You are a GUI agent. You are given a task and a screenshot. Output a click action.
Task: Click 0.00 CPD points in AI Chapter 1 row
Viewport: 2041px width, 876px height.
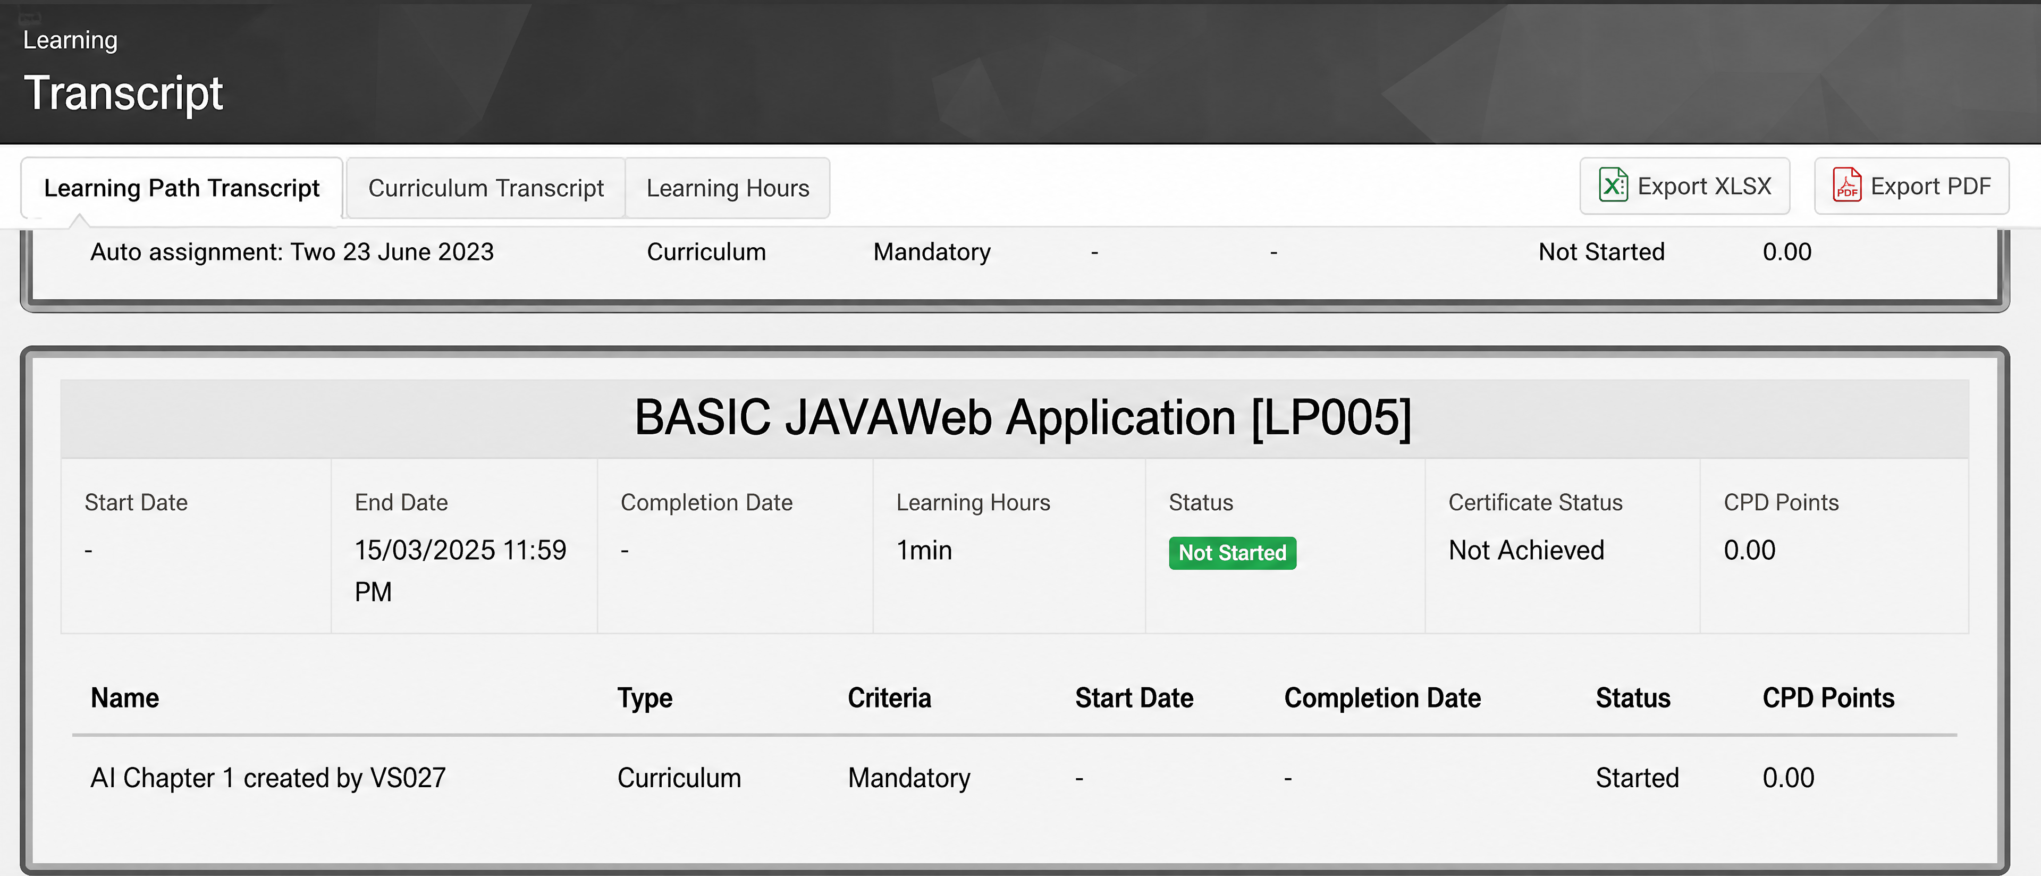point(1788,778)
